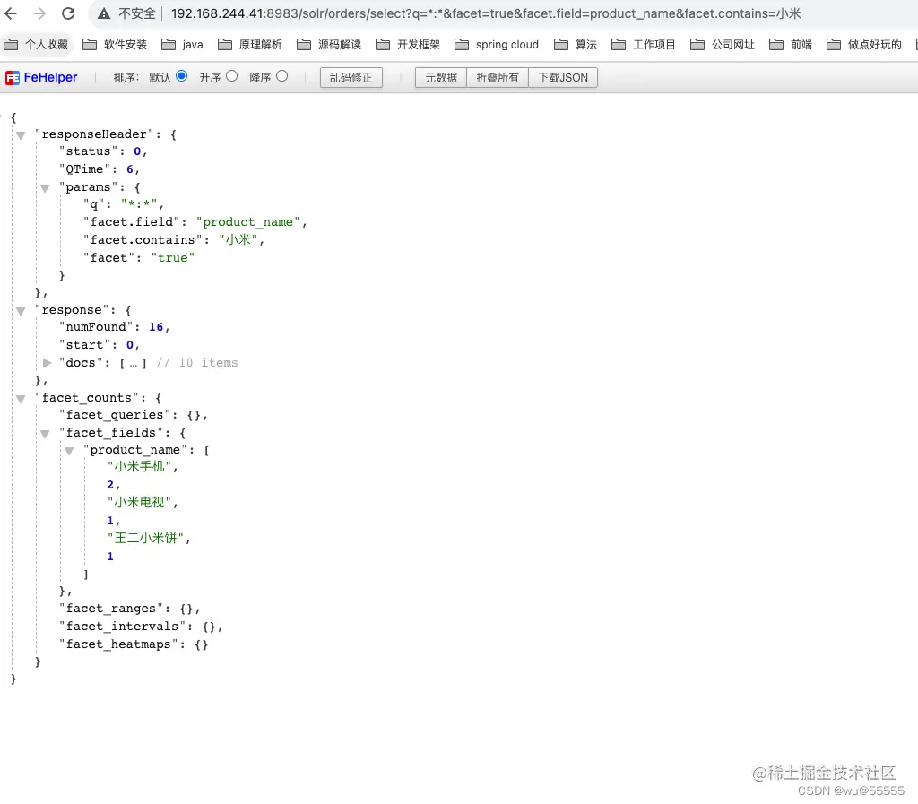Click 折叠所有 to collapse all nodes
918x804 pixels.
(x=497, y=77)
